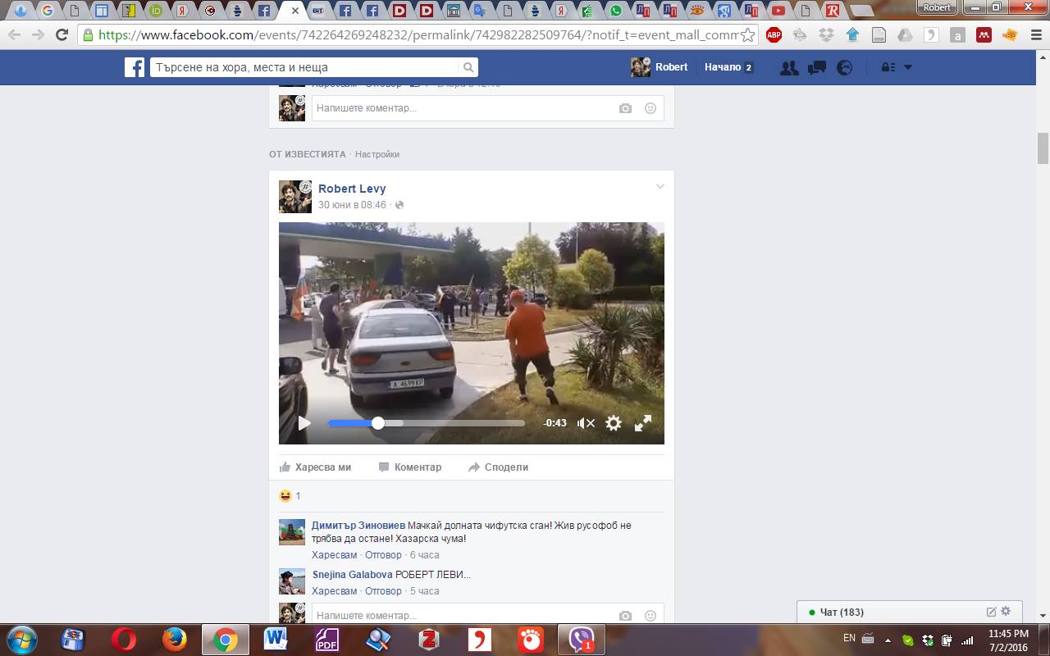Image resolution: width=1050 pixels, height=656 pixels.
Task: Switch to the Google browser tab
Action: click(47, 11)
